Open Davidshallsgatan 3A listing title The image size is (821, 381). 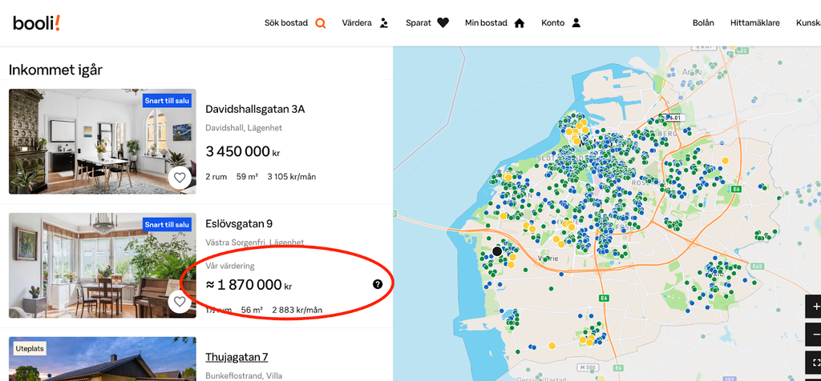(255, 109)
